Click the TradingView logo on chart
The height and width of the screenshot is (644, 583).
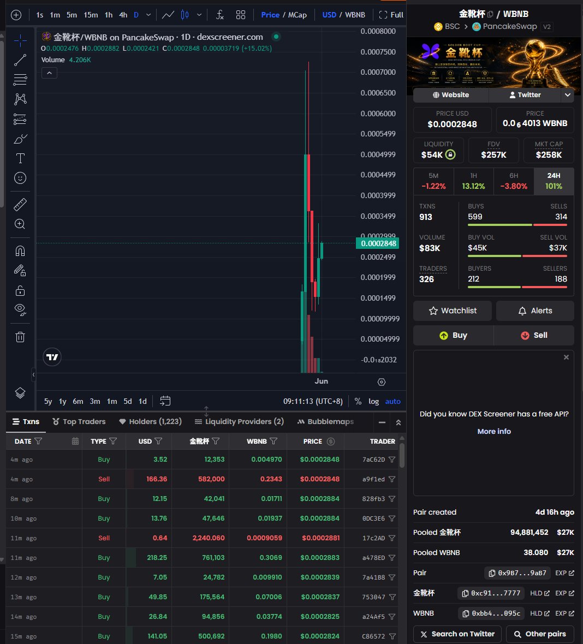(52, 357)
